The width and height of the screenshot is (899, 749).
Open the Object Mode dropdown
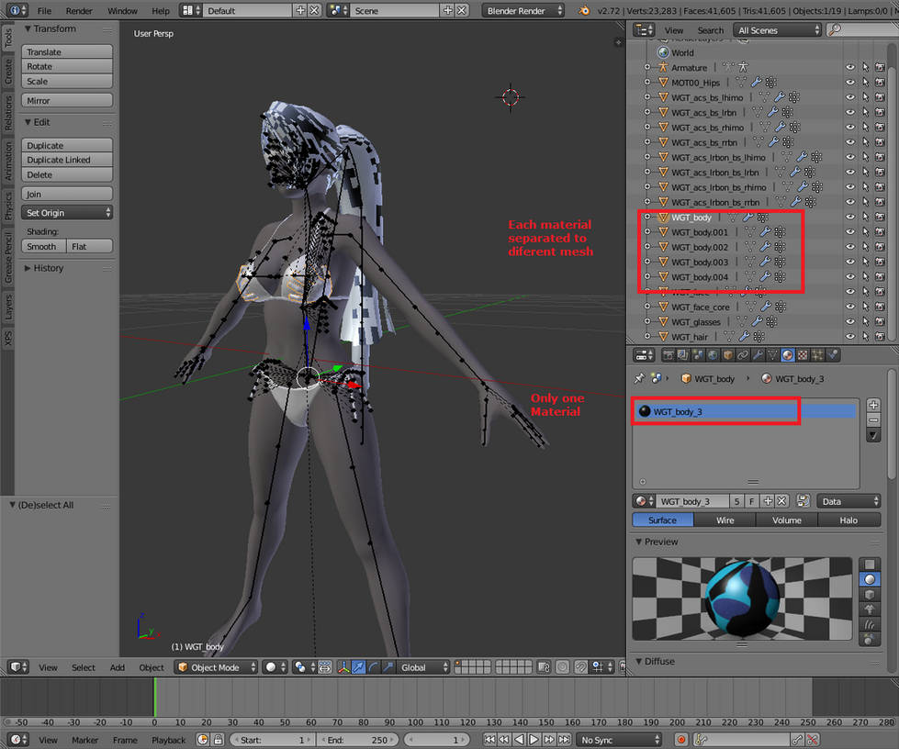tap(216, 667)
